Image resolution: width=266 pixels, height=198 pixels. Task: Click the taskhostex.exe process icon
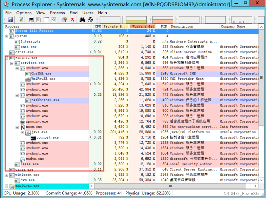click(x=28, y=100)
